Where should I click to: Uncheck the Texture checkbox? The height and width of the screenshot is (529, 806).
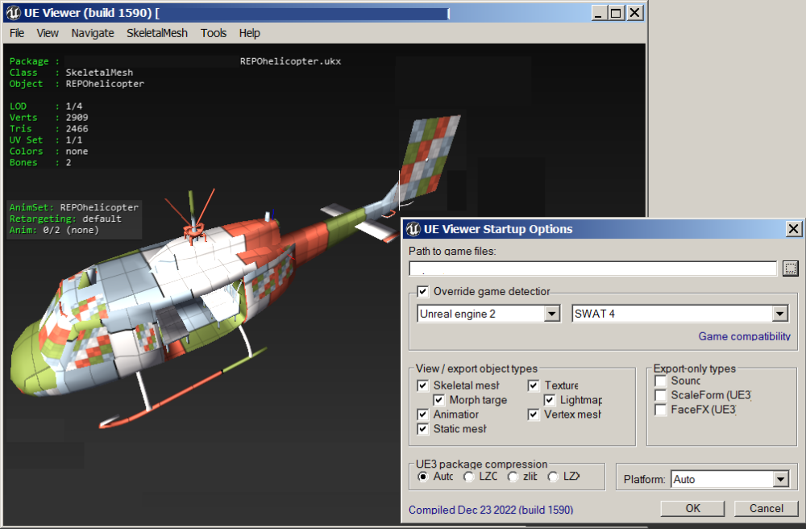pos(534,385)
